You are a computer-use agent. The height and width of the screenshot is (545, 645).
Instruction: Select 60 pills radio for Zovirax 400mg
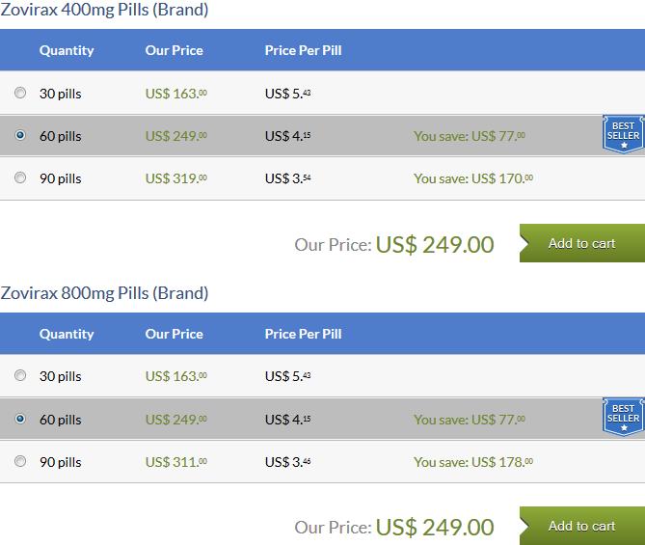(19, 135)
